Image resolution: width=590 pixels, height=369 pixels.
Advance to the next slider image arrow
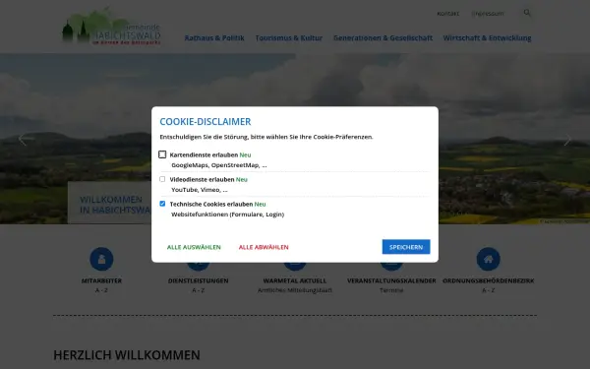[567, 140]
